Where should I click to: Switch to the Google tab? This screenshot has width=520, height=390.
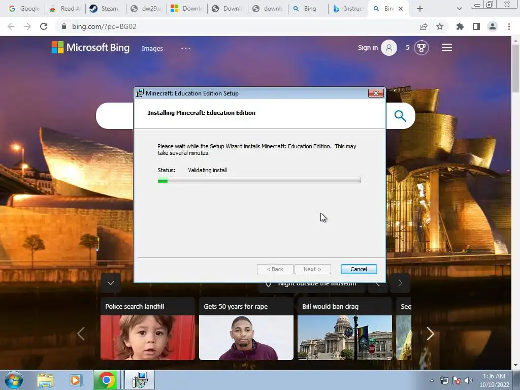(23, 9)
